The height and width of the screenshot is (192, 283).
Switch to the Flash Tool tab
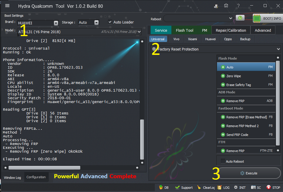(184, 30)
